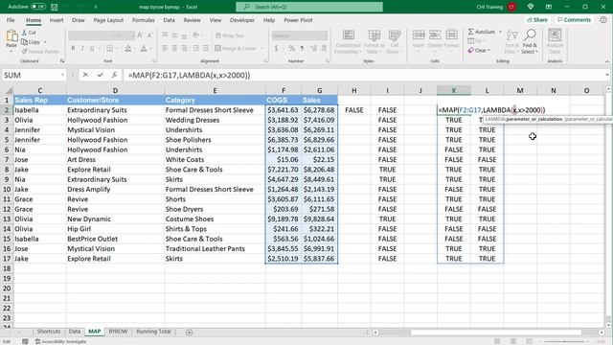The height and width of the screenshot is (345, 613).
Task: Add a new sheet with plus icon
Action: (190, 333)
